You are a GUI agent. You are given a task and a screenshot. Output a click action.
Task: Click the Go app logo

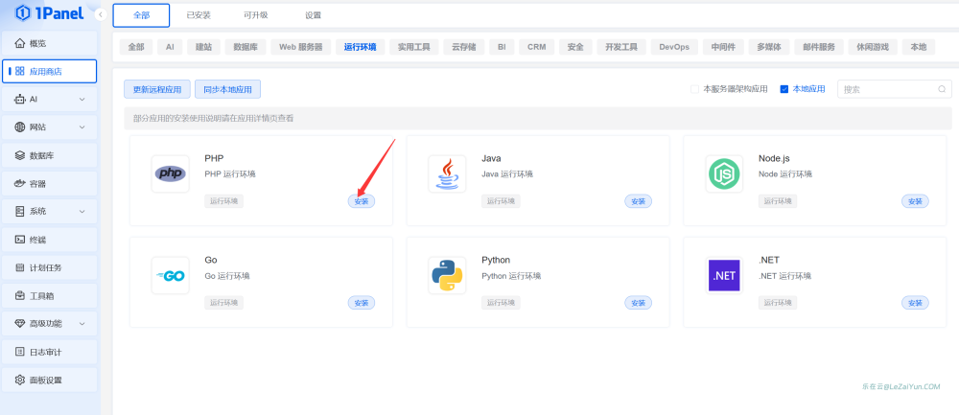[x=170, y=276]
